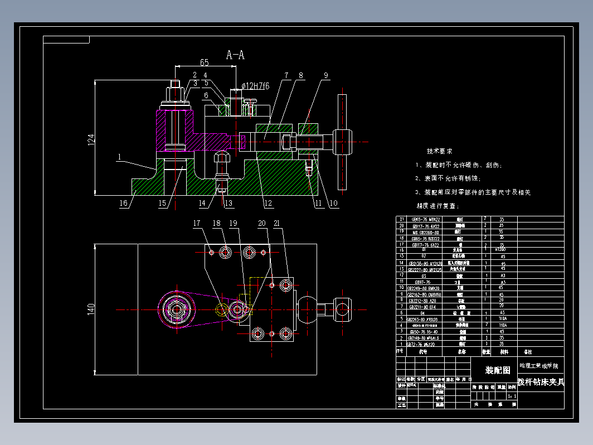Click the 1:1 scale cell in title block

tap(512, 396)
